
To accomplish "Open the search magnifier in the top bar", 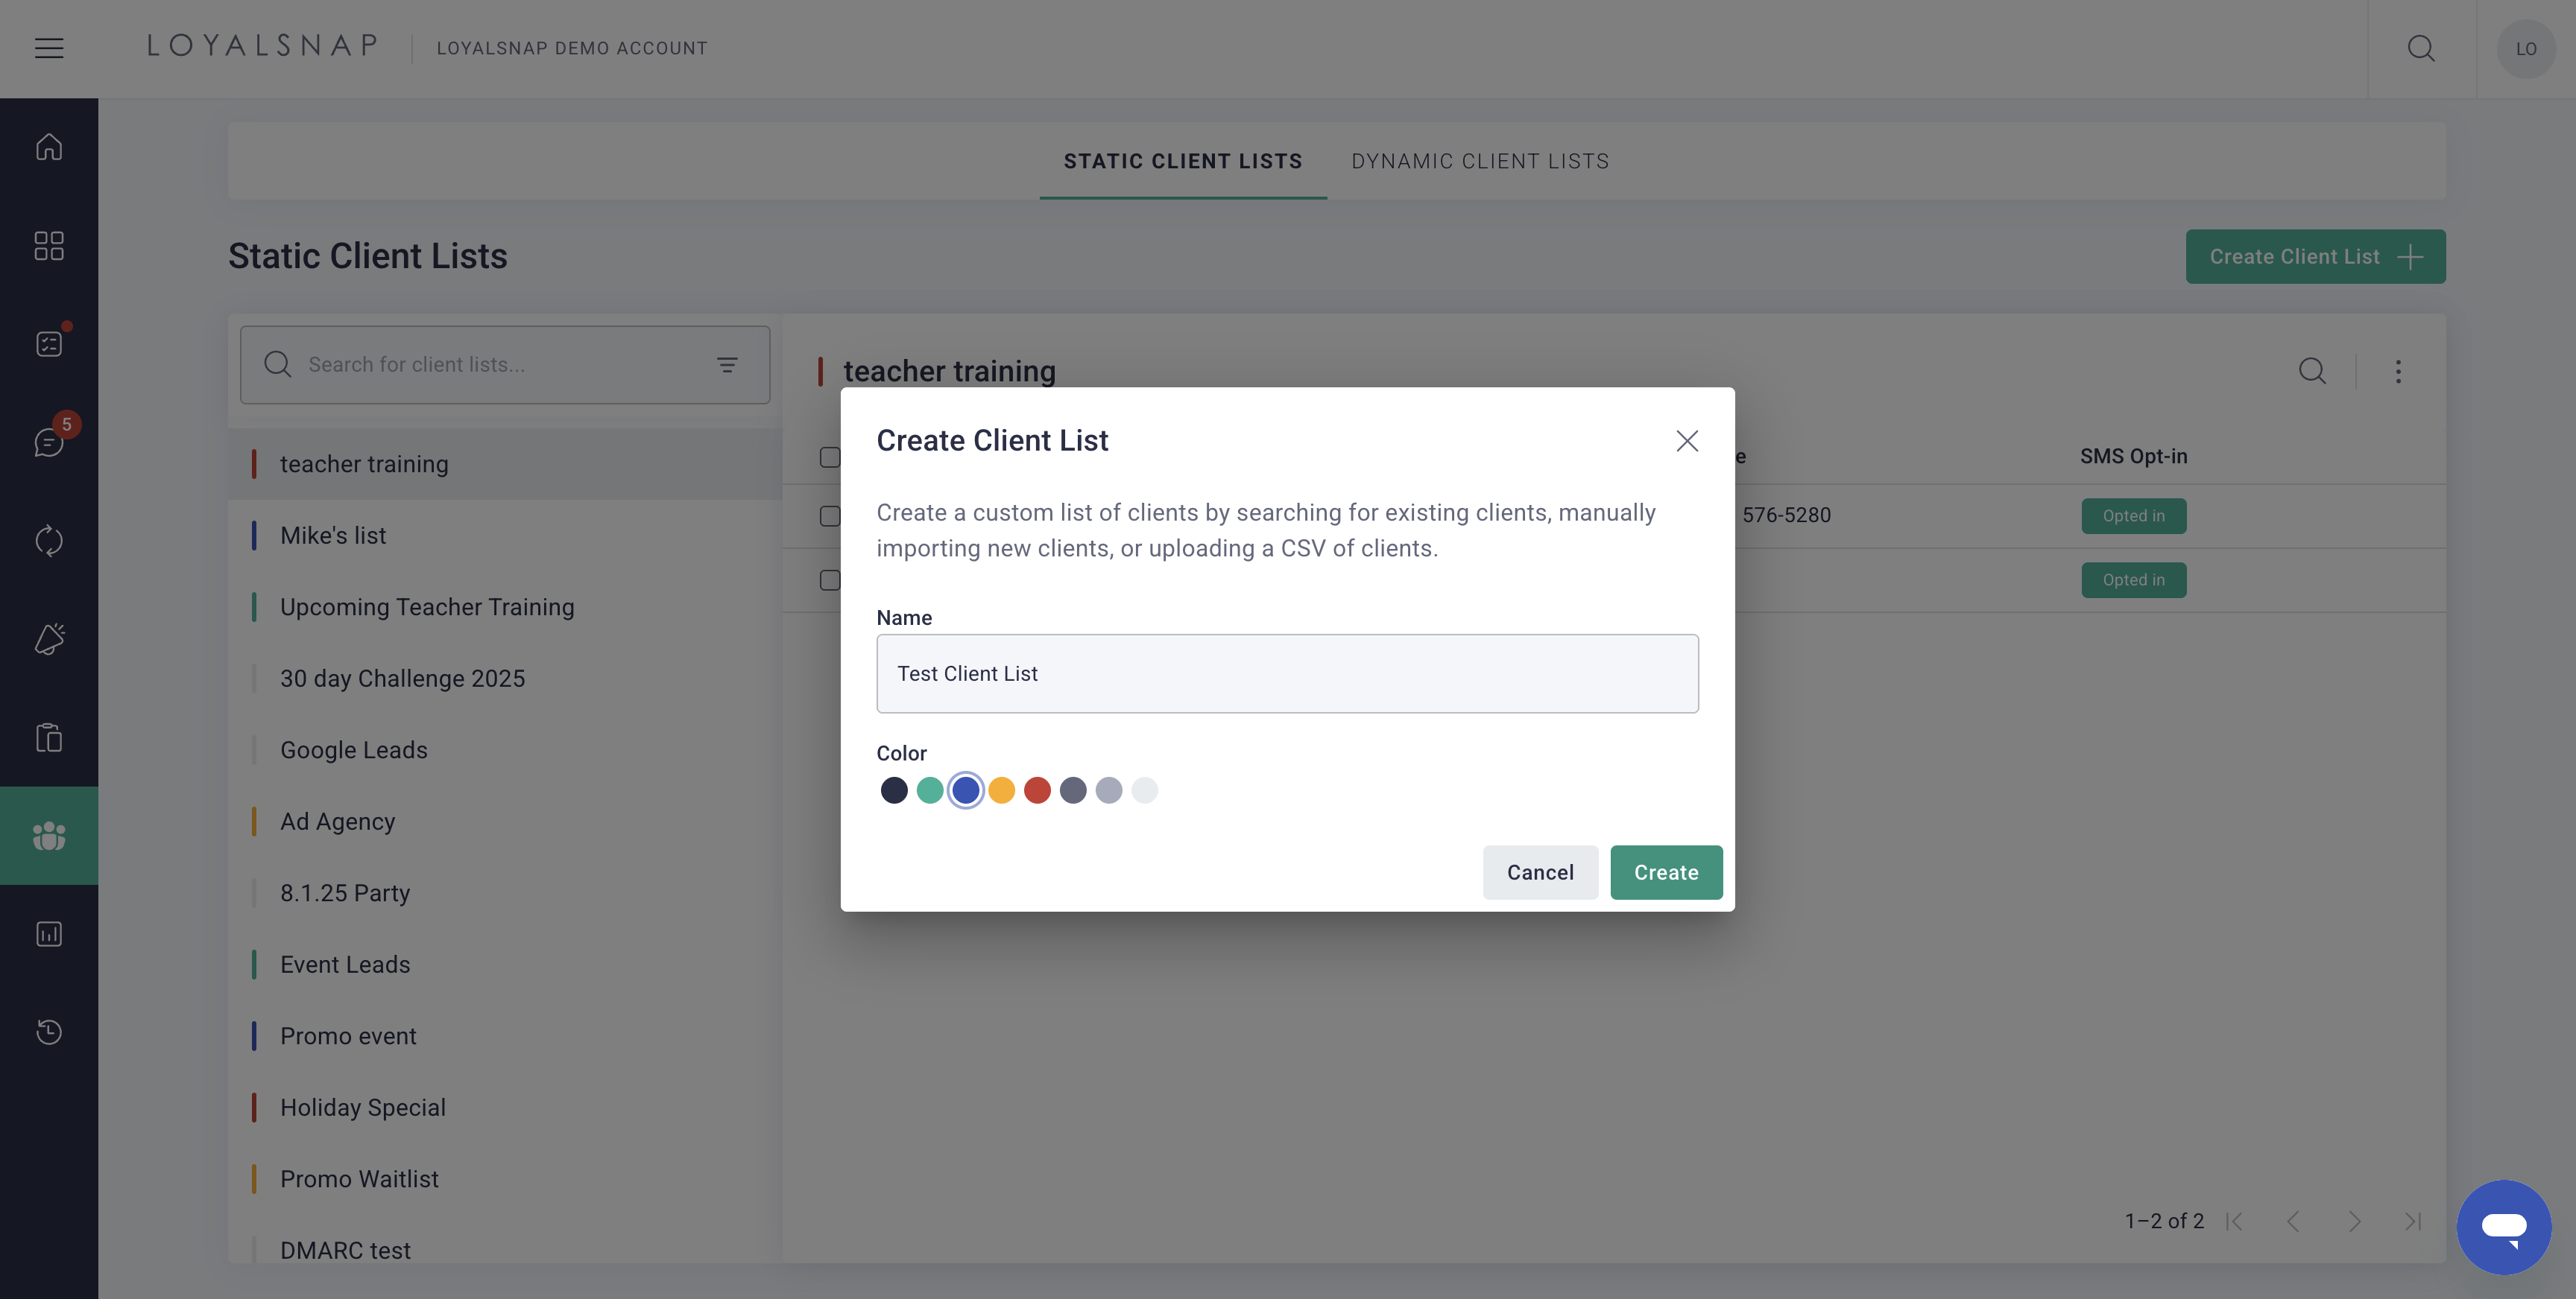I will coord(2422,48).
